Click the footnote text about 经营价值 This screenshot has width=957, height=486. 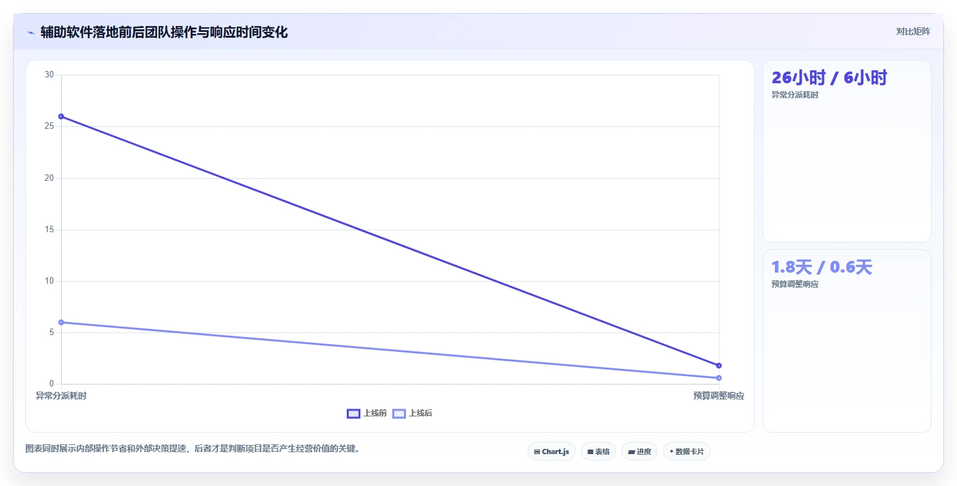[x=193, y=448]
